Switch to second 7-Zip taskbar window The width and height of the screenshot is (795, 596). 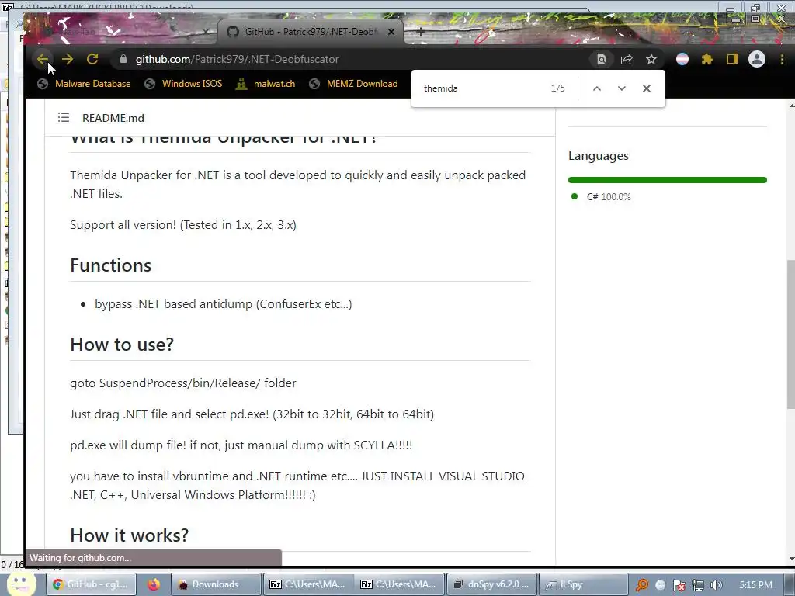click(398, 584)
